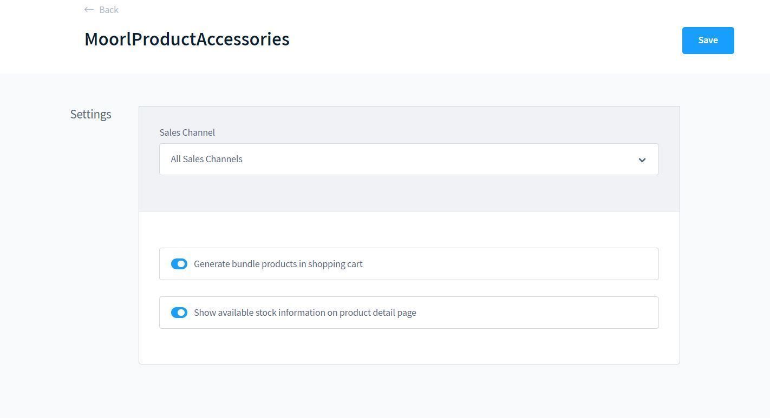Viewport: 770px width, 418px height.
Task: Click the "Generate bundle products in shopping cart" label
Action: coord(278,264)
